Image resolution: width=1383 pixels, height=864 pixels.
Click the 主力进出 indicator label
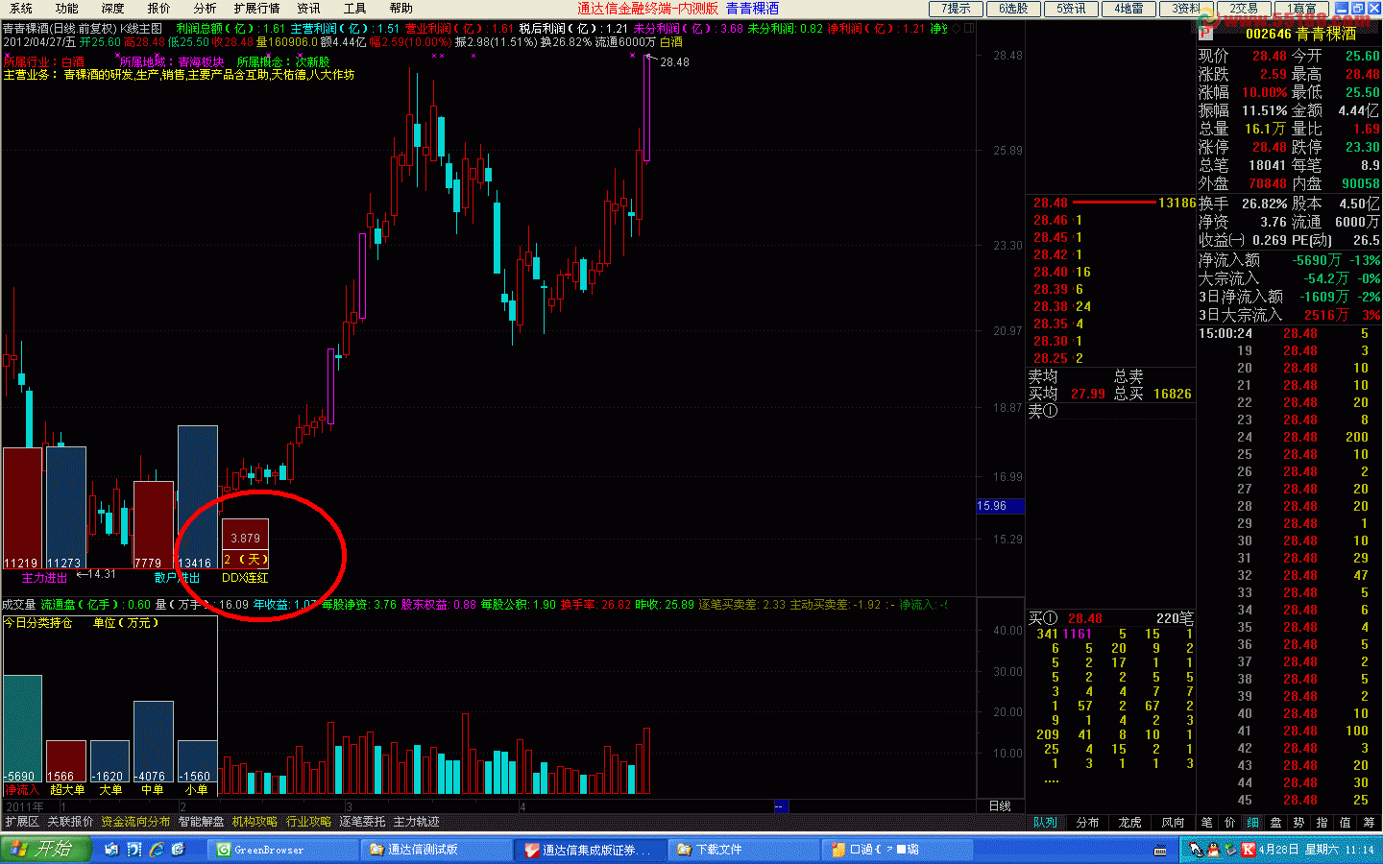pos(45,578)
